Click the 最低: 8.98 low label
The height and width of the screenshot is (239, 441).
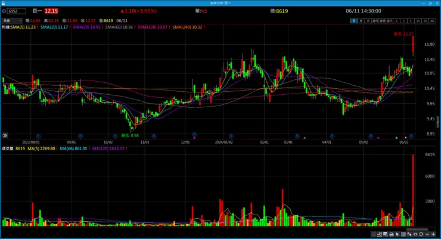pos(130,135)
